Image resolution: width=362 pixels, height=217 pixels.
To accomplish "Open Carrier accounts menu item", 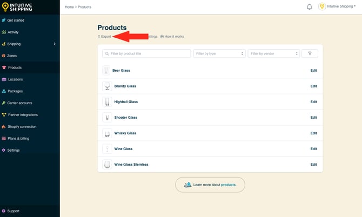I will pyautogui.click(x=19, y=103).
